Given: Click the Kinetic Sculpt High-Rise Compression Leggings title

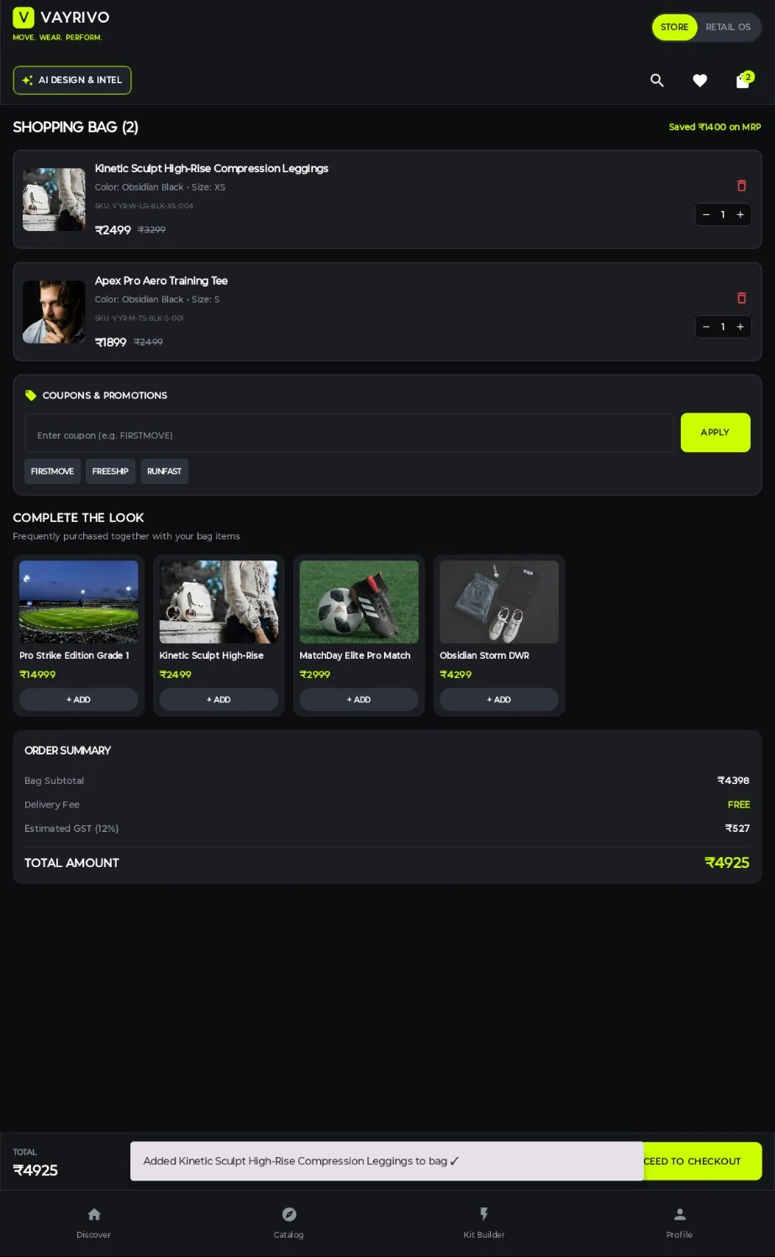Looking at the screenshot, I should pyautogui.click(x=212, y=168).
